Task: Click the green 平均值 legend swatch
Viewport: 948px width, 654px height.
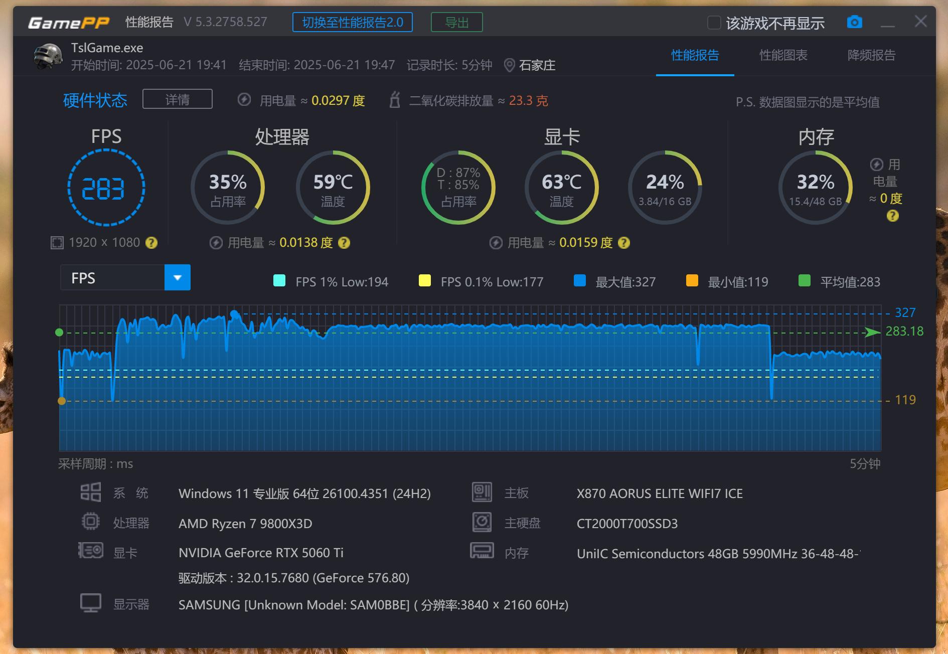Action: (x=805, y=280)
